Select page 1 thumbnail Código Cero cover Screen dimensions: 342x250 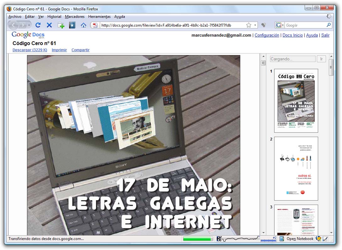pyautogui.click(x=296, y=101)
